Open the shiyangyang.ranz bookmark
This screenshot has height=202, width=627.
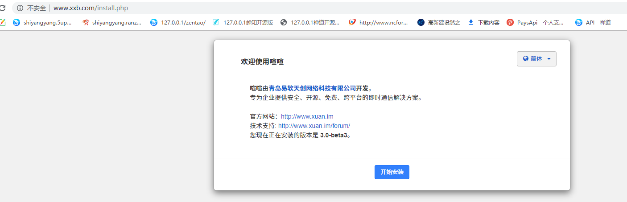pos(112,22)
